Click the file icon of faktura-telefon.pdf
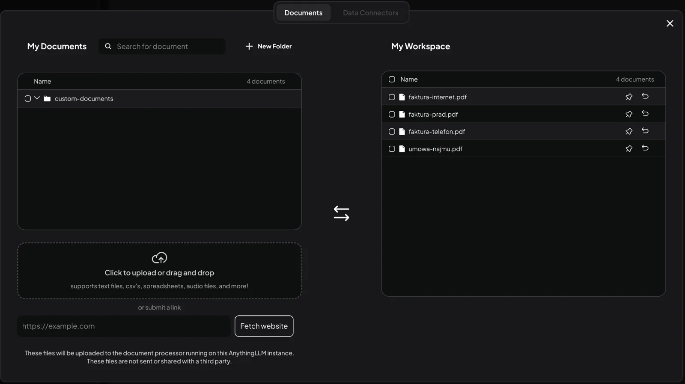The height and width of the screenshot is (384, 685). pos(402,132)
